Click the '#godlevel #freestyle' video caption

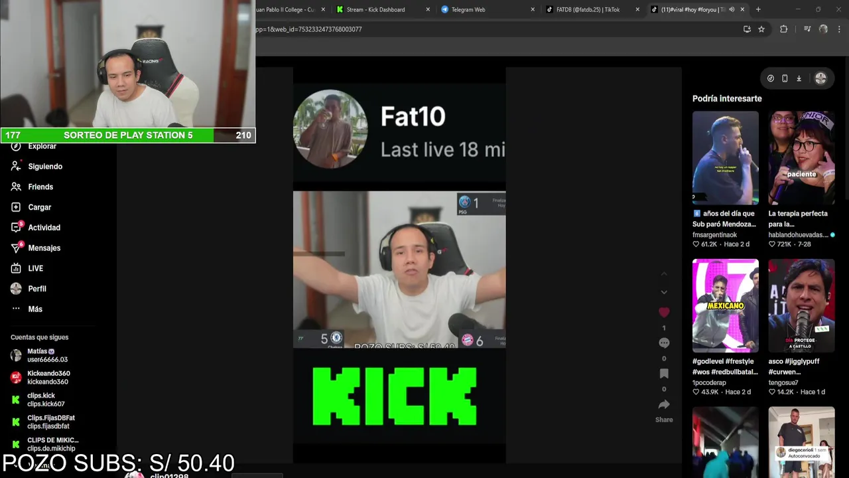tap(725, 366)
